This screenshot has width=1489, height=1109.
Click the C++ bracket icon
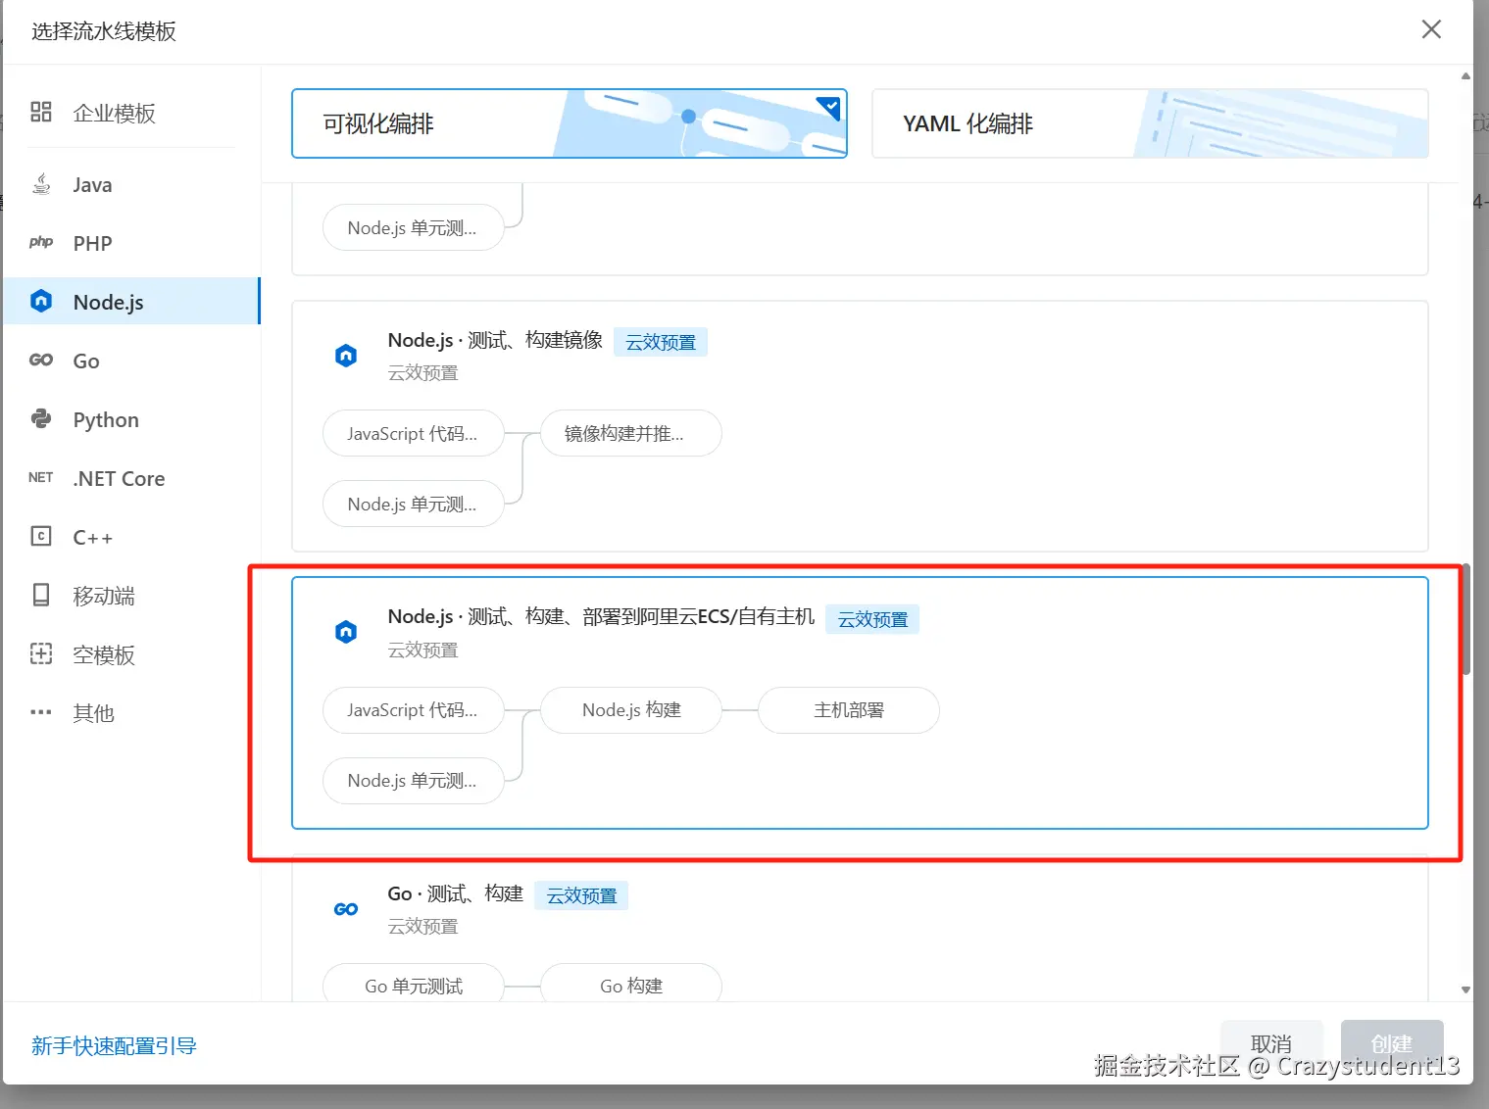click(41, 536)
